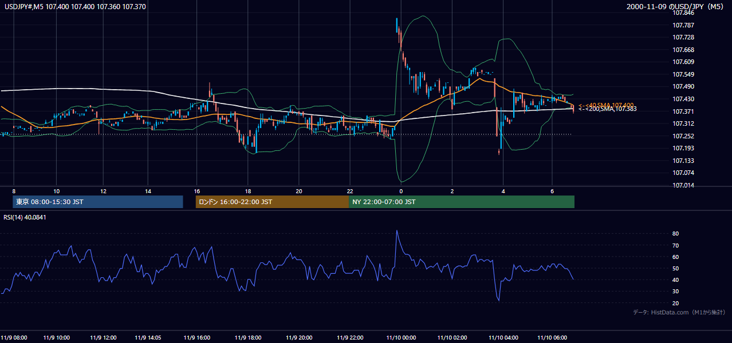The width and height of the screenshot is (732, 343).
Task: Click price level 107.252 on the axis
Action: tap(683, 137)
